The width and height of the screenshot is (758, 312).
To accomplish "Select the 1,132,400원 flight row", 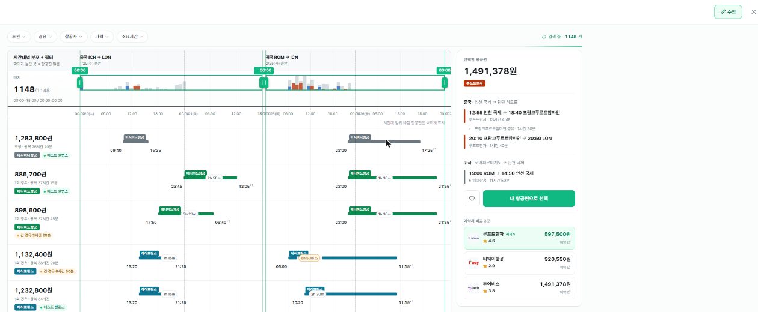I will click(229, 262).
